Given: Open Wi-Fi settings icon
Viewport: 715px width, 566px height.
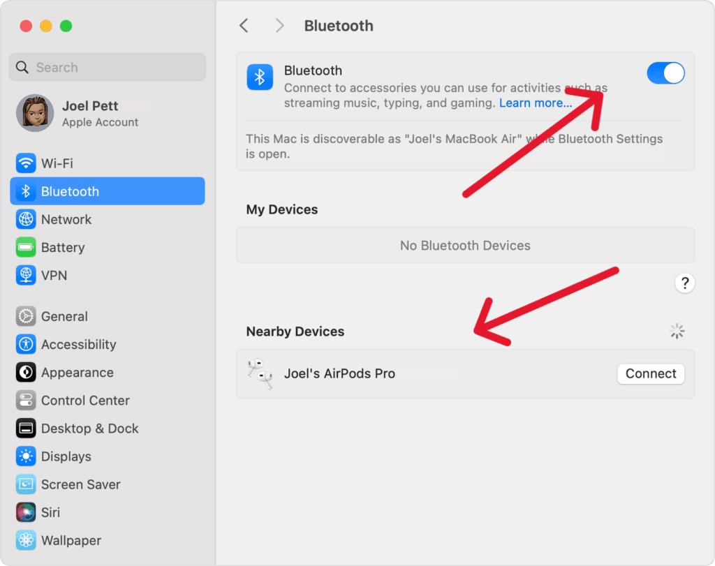Looking at the screenshot, I should 26,163.
